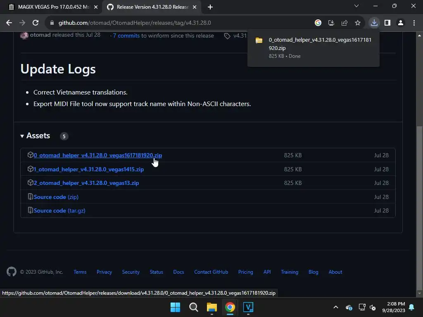Image resolution: width=423 pixels, height=317 pixels.
Task: Open the Blog footer link
Action: pyautogui.click(x=313, y=272)
